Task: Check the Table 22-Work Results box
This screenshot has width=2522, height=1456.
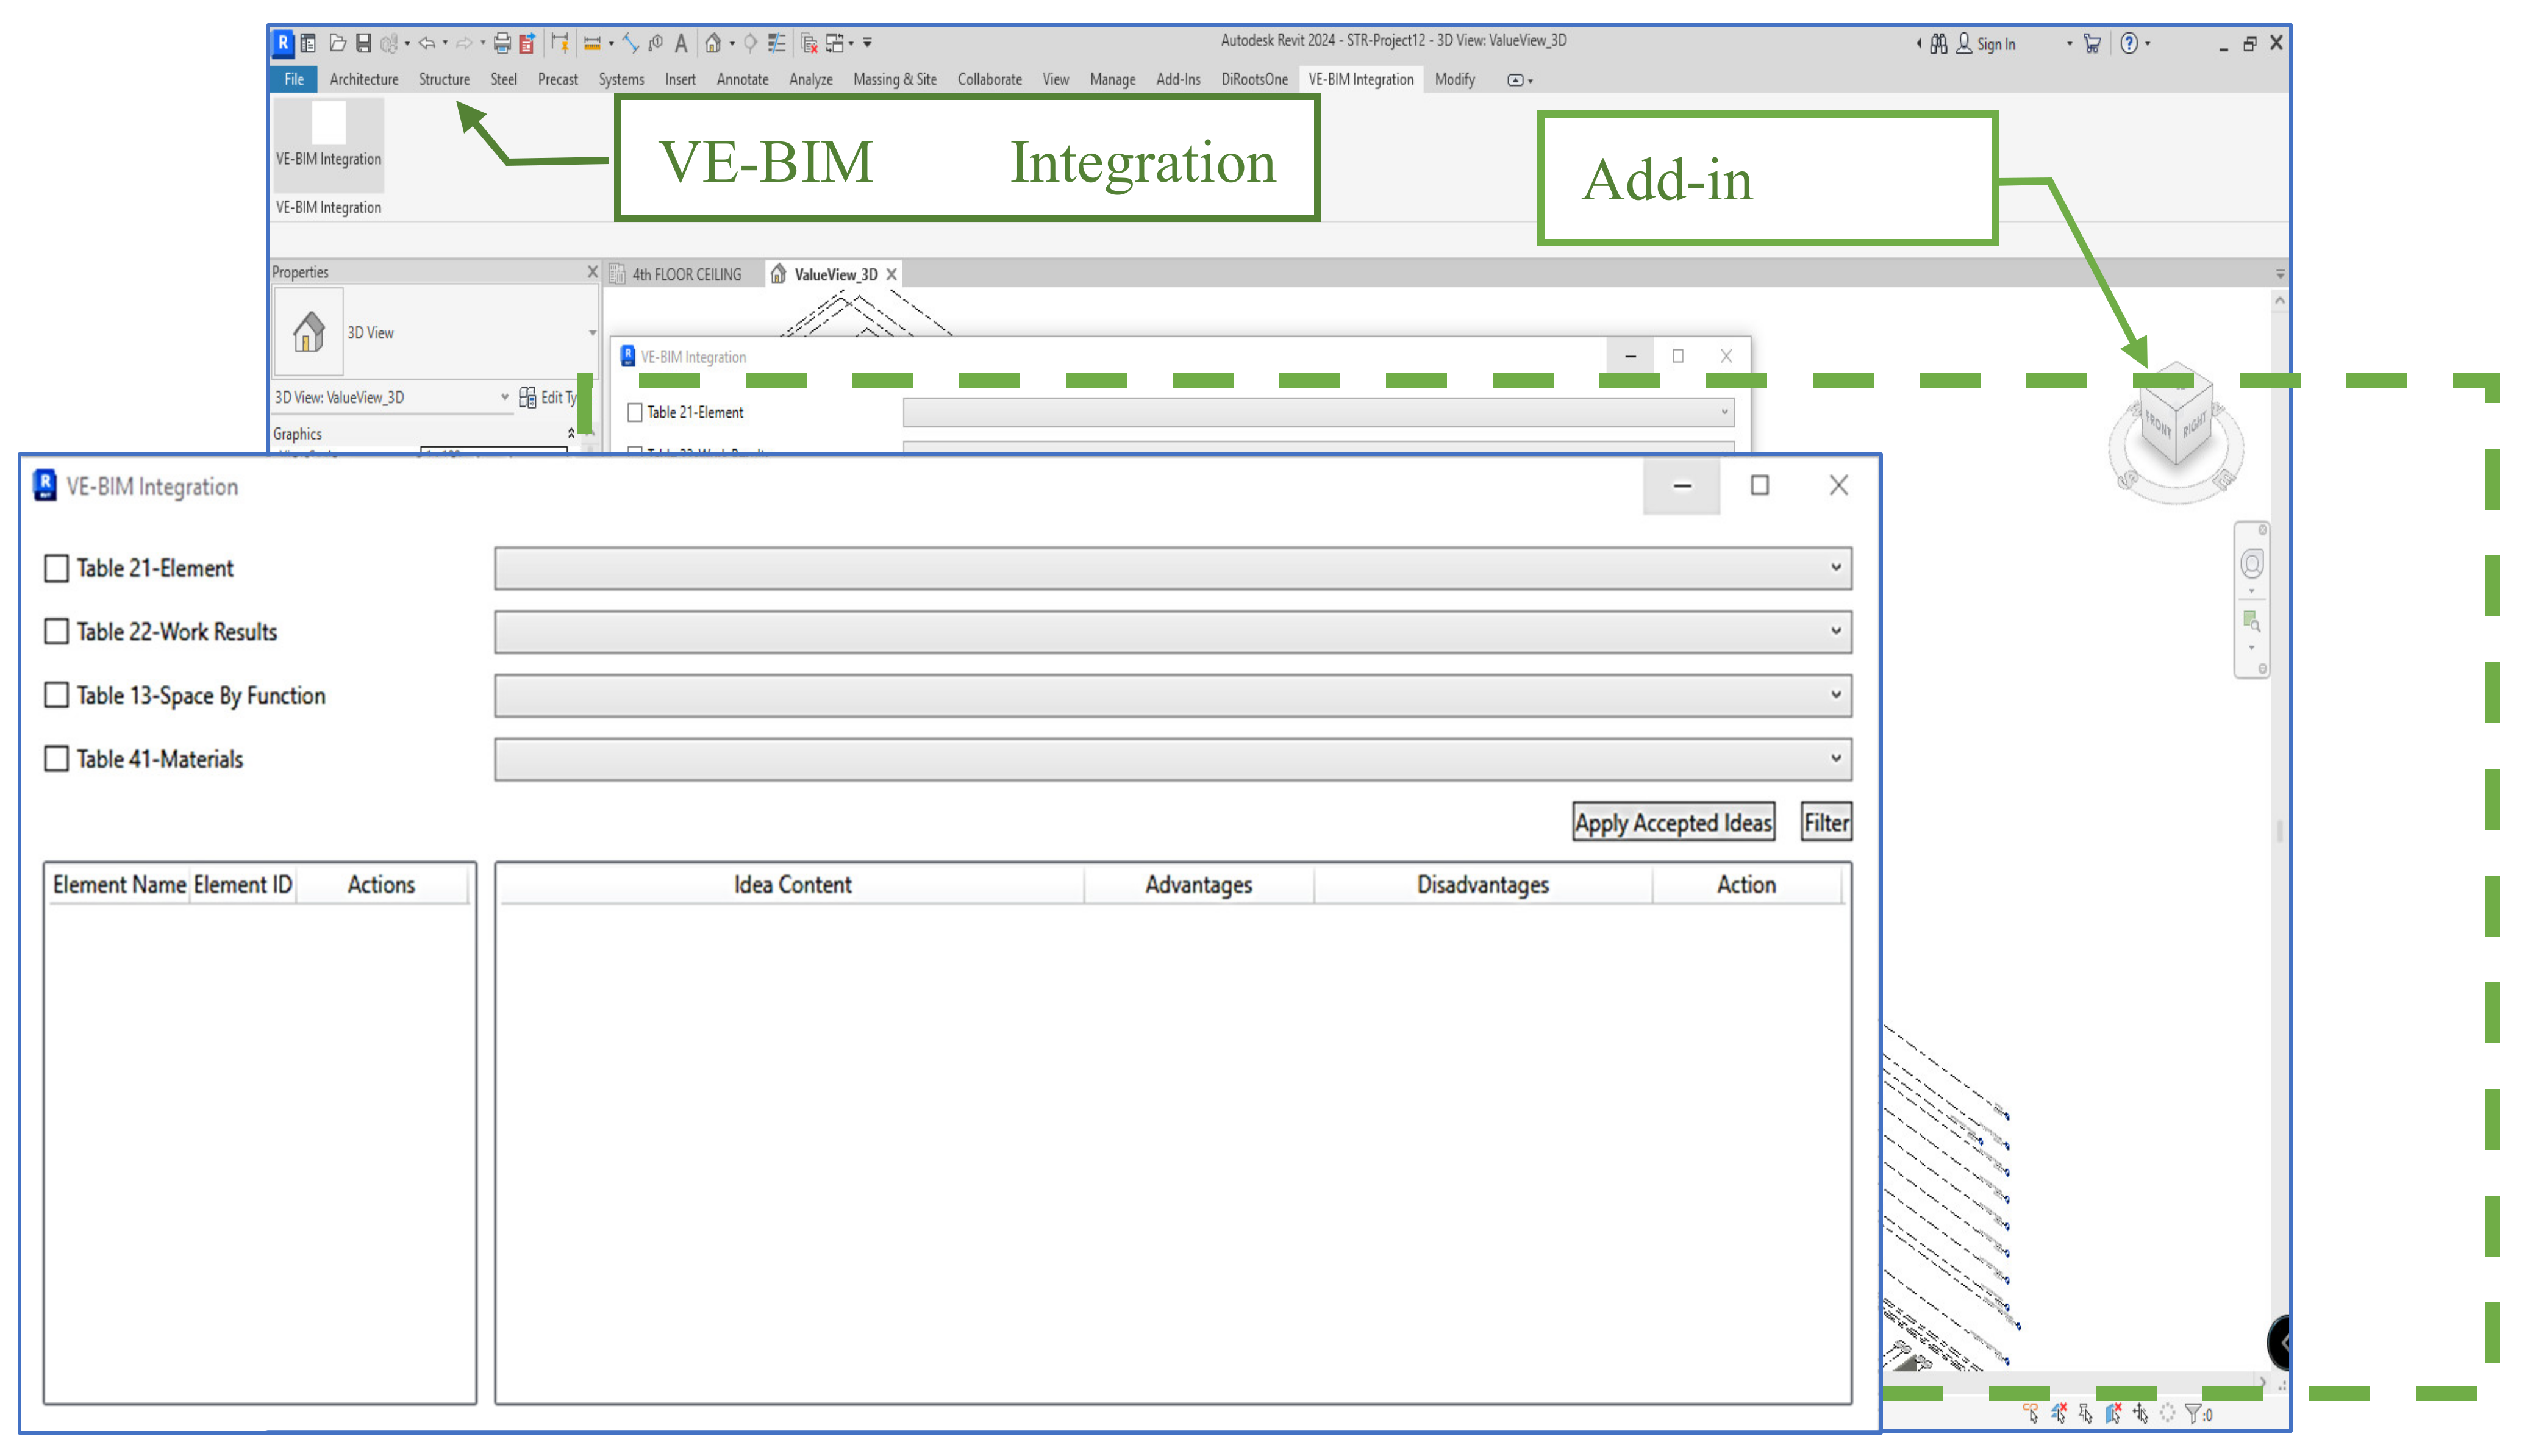Action: click(57, 631)
